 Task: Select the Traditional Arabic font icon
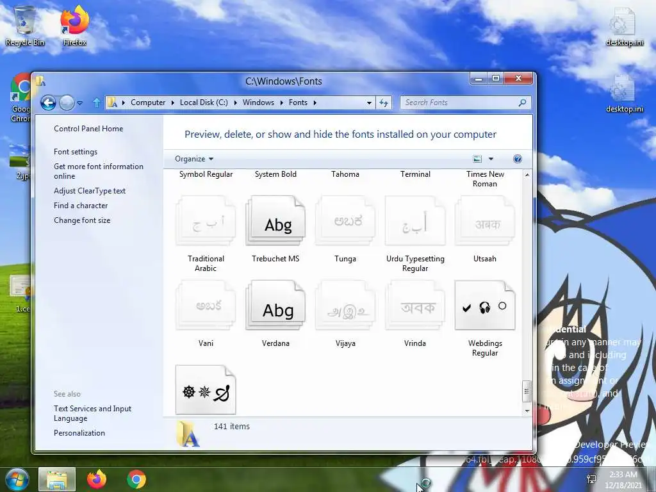click(206, 221)
